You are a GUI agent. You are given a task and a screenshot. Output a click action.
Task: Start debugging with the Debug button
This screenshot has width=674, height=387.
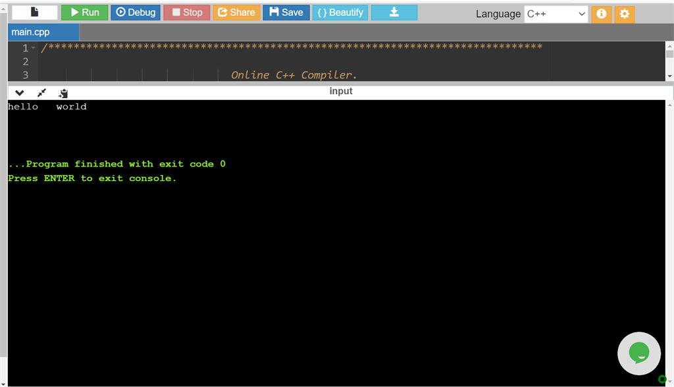pos(136,12)
